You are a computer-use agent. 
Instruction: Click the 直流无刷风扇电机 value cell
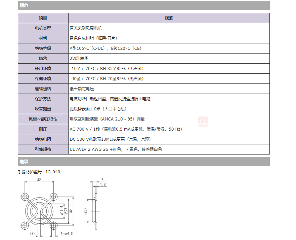86,28
